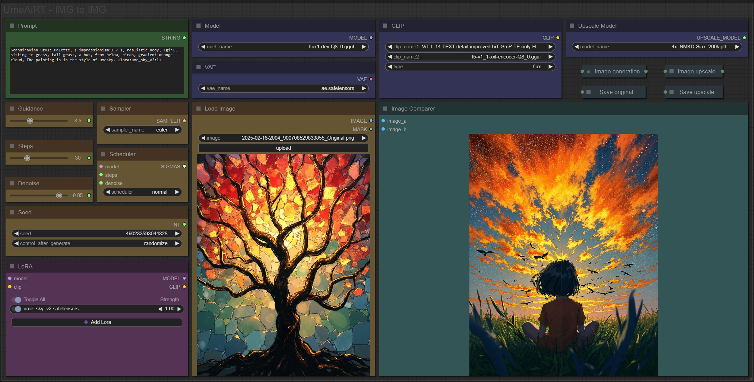
Task: Collapse the Image Comparer node via its header icon
Action: point(385,109)
